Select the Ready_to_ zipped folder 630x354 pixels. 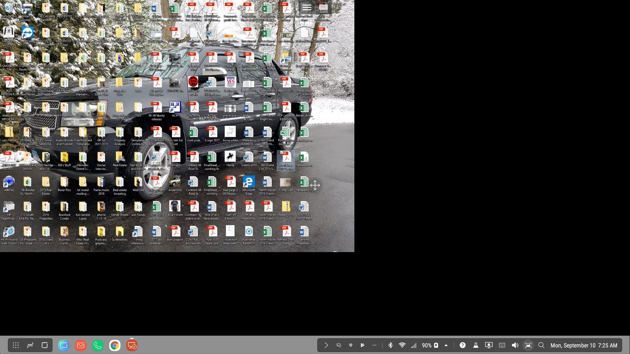285,208
